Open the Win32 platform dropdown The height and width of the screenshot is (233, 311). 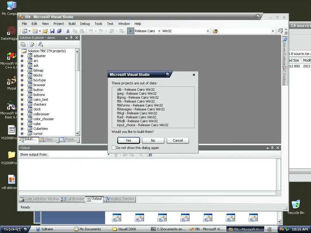208,31
